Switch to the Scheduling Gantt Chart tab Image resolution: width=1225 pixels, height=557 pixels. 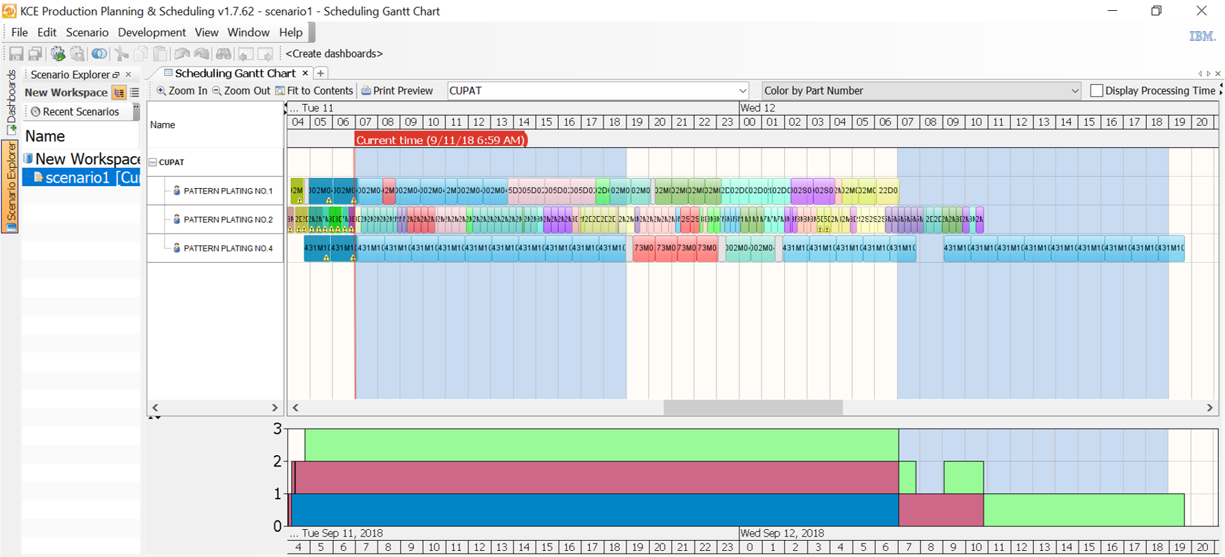[x=235, y=73]
